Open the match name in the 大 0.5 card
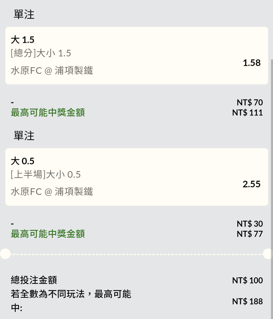 [52, 192]
